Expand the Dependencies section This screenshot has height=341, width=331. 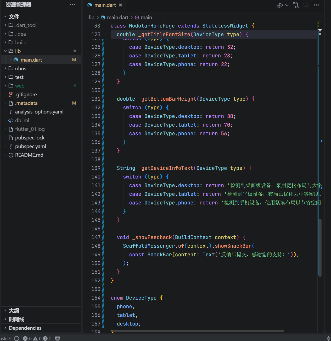[x=41, y=328]
